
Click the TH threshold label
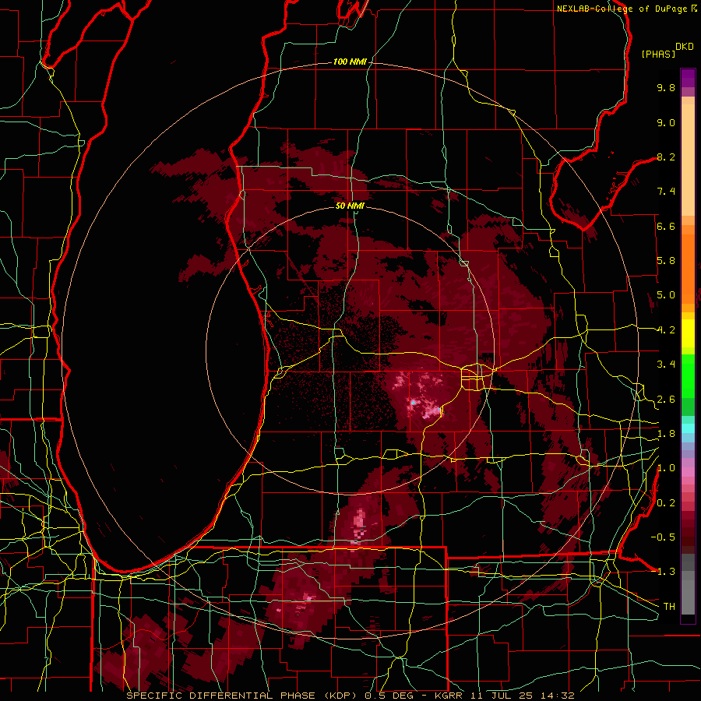click(669, 607)
